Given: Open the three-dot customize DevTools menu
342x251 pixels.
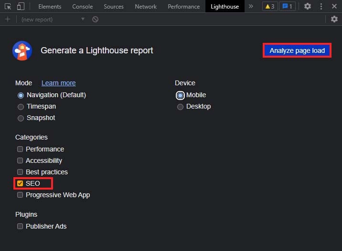Looking at the screenshot, I should 321,6.
